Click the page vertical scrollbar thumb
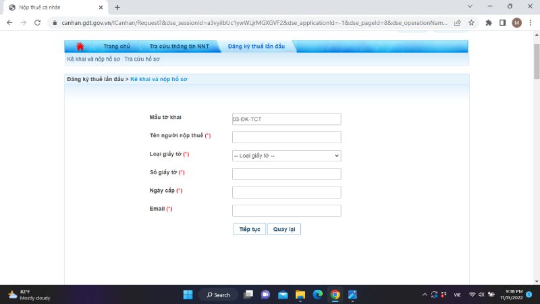Screen dimensions: 540x304 click(x=537, y=61)
